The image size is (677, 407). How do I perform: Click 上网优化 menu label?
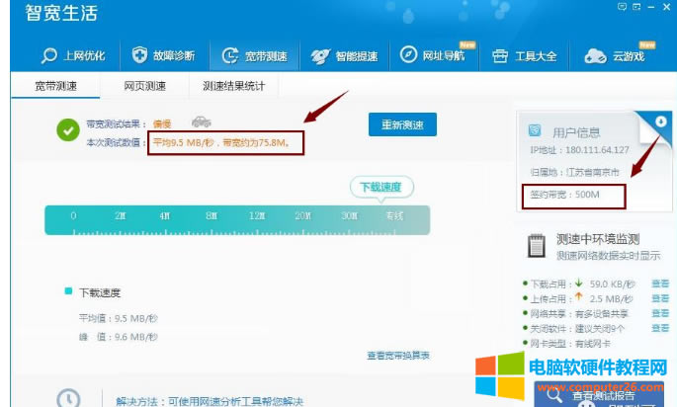point(84,56)
